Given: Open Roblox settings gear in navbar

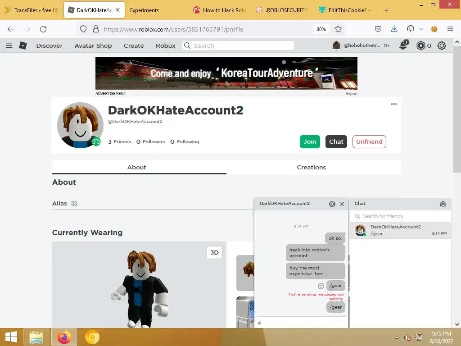Looking at the screenshot, I should coord(442,46).
